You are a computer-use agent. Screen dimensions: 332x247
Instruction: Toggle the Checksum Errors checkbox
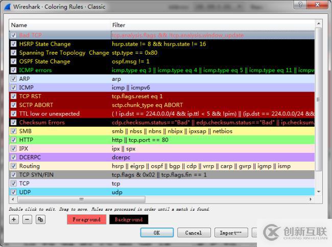click(14, 122)
